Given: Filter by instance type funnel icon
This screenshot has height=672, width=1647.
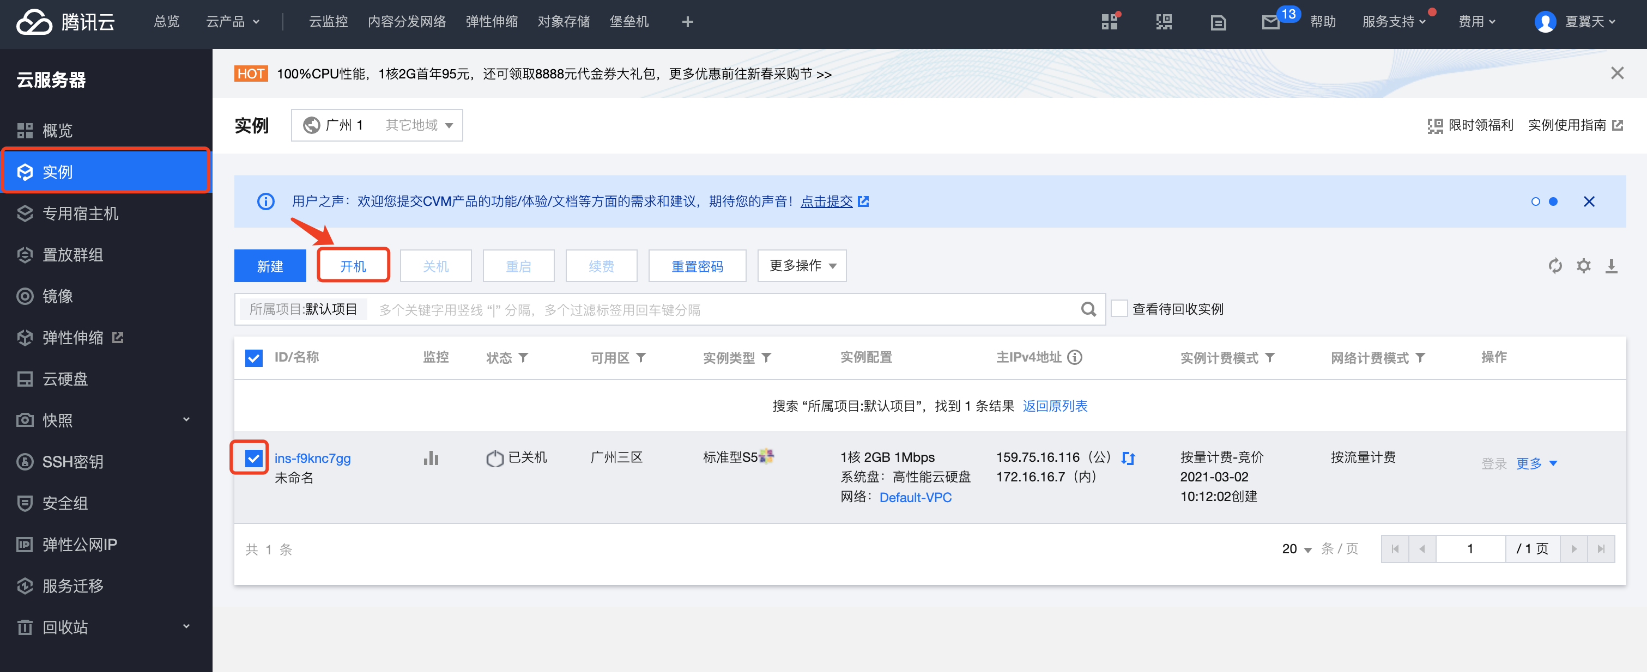Looking at the screenshot, I should tap(766, 358).
